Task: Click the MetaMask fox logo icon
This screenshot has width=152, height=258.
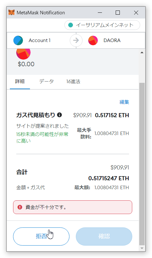Action: (x=11, y=12)
